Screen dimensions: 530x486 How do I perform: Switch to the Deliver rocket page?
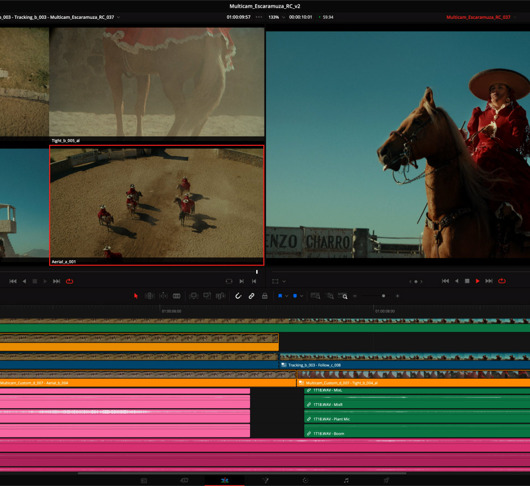pyautogui.click(x=386, y=480)
